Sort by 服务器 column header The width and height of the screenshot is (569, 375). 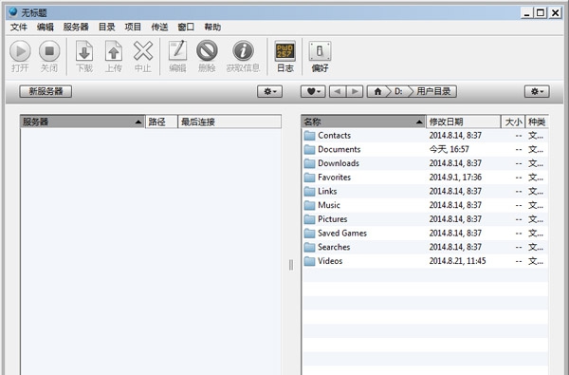click(83, 122)
